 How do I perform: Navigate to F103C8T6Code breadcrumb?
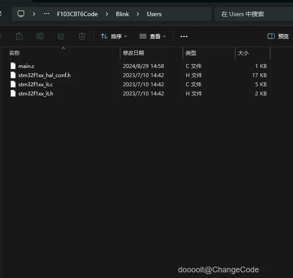tap(77, 14)
